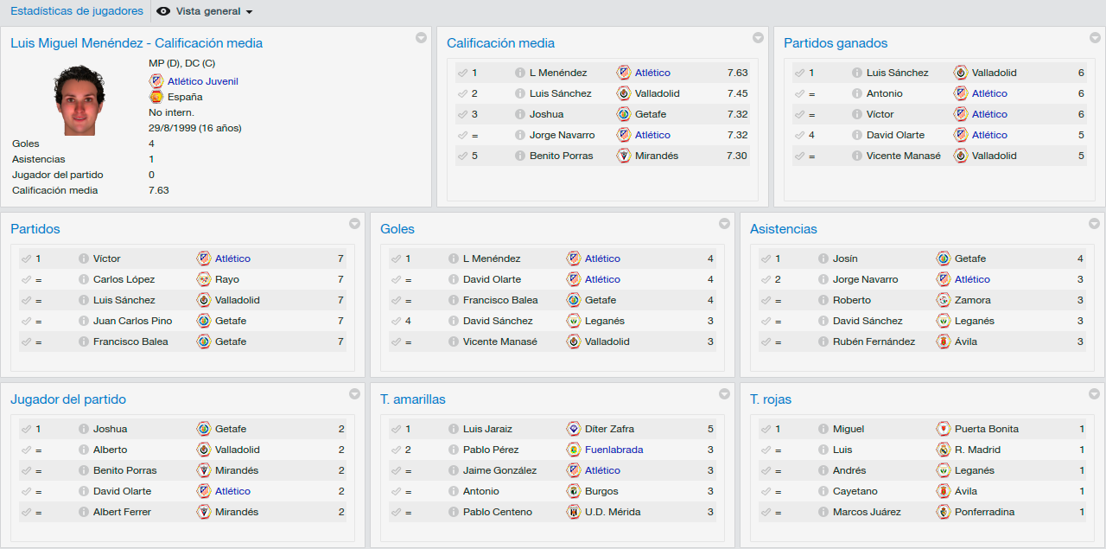This screenshot has width=1106, height=549.
Task: Open Atlético link beside David Olarte in Goles
Action: (602, 279)
